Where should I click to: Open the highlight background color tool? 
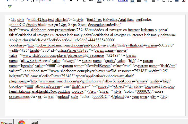[109, 1]
